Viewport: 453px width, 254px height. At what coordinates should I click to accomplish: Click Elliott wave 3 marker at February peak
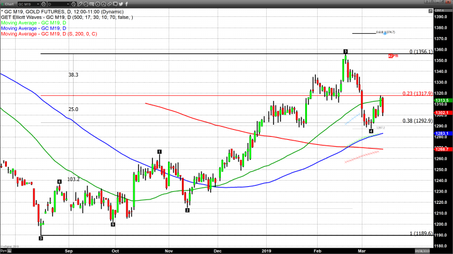tap(345, 51)
